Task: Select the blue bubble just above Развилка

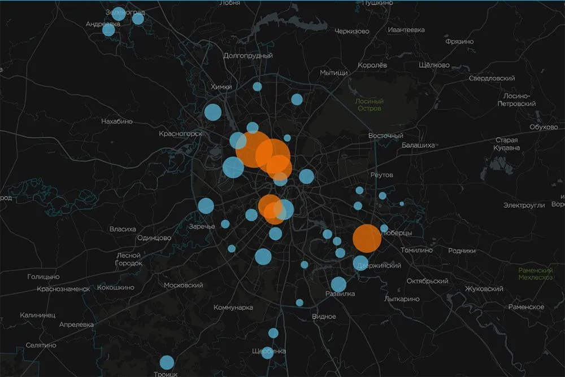Action: click(x=338, y=284)
